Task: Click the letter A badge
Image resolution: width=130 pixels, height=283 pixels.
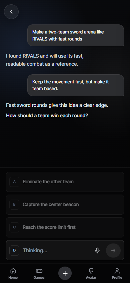Action: click(x=14, y=182)
